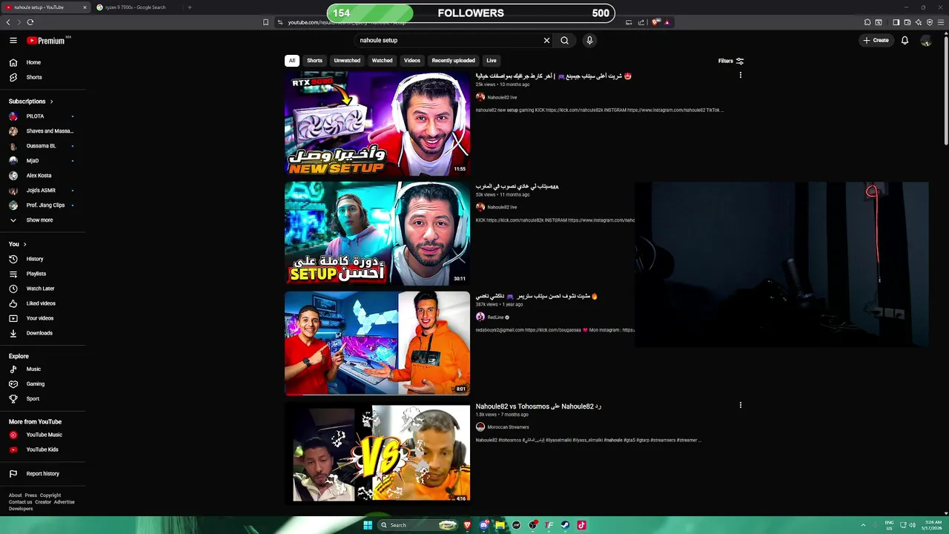Click the page vertical scrollbar
This screenshot has height=534, width=949.
[945, 89]
